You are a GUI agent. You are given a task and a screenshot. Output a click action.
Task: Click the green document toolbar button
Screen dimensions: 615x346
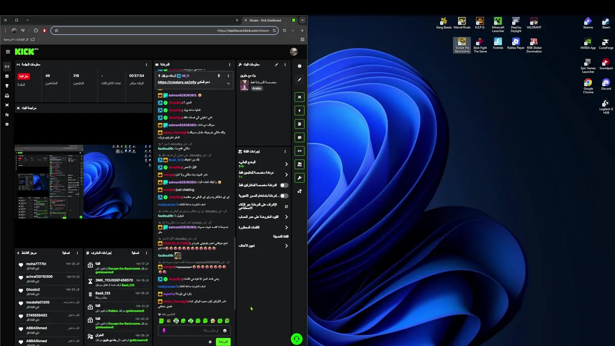tap(300, 124)
